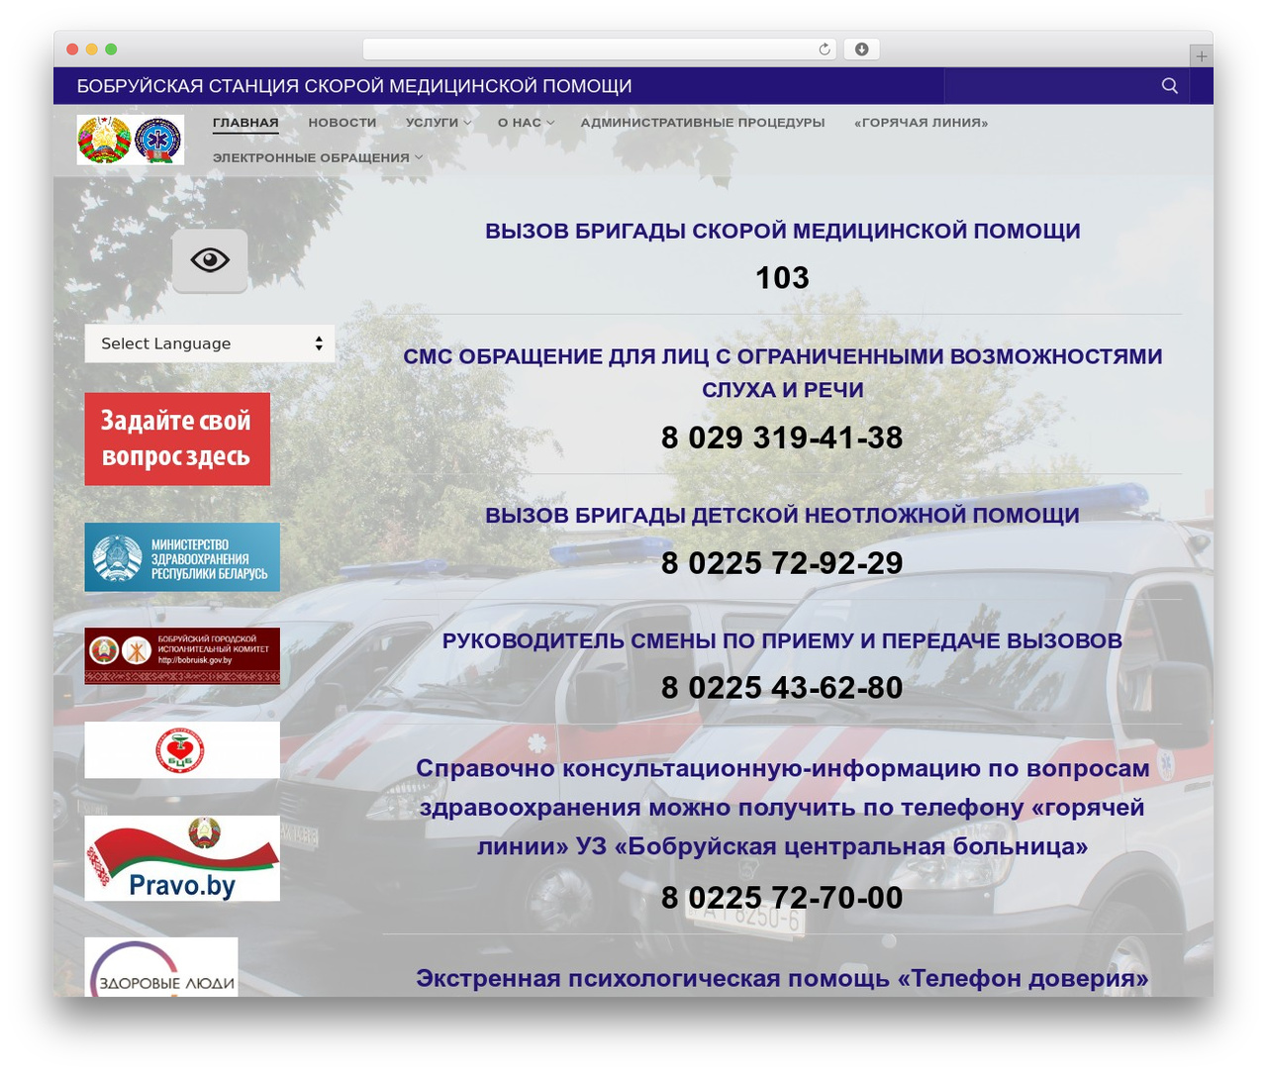
Task: Open the site search magnifier icon
Action: pos(1169,86)
